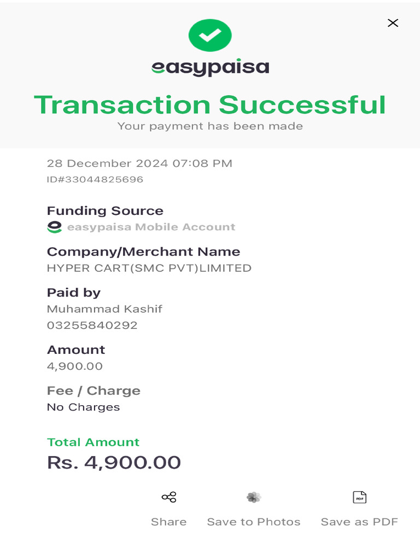Viewport: 420px width, 560px height.
Task: Click the easypaisa Mobile Account text
Action: tap(151, 227)
